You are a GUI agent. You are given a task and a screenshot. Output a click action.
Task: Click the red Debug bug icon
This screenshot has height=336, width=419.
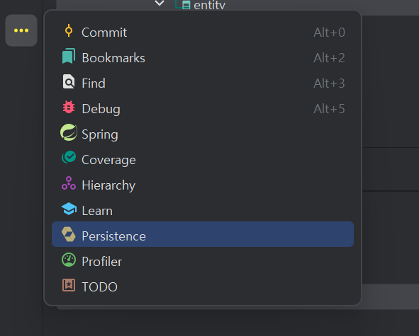(x=69, y=107)
